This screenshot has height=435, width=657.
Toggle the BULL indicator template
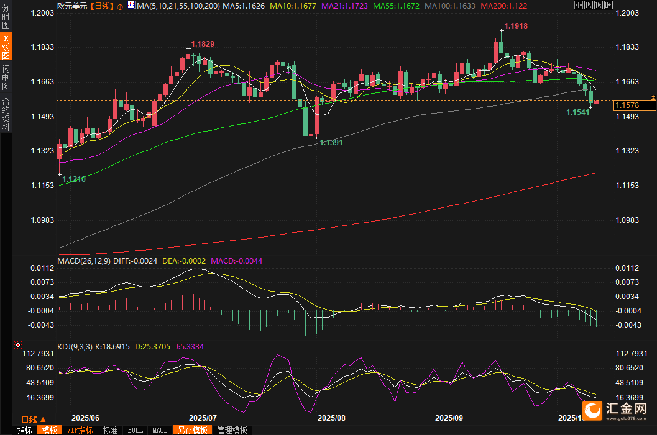pos(135,430)
